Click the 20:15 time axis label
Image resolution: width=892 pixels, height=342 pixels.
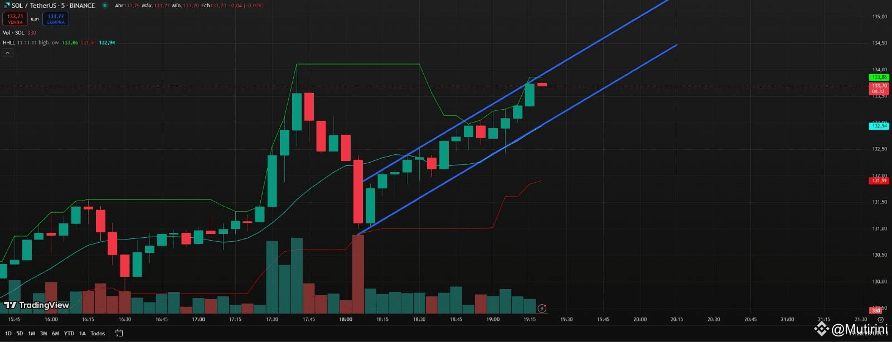[677, 319]
